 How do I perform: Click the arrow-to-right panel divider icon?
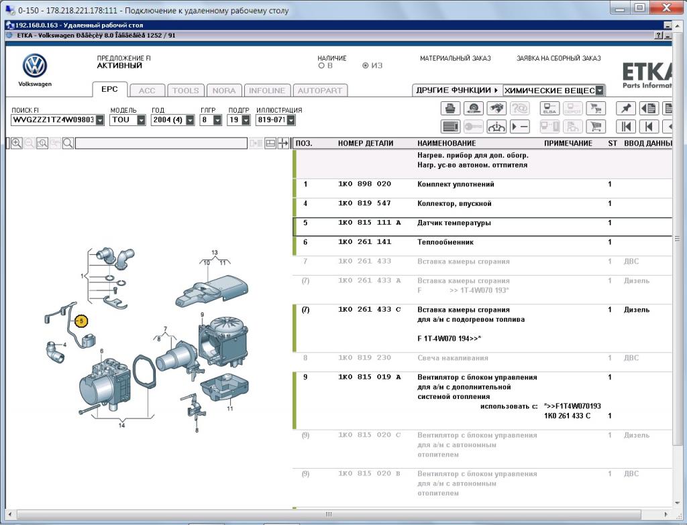283,143
